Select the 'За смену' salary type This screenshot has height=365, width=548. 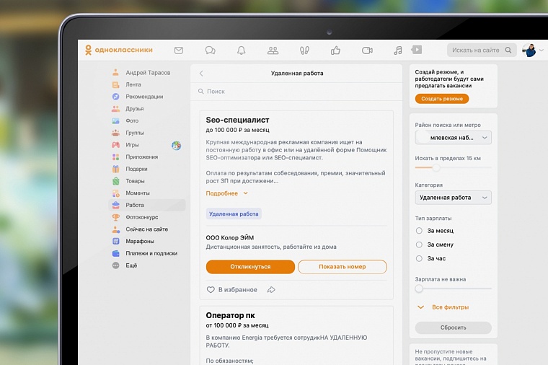tap(420, 245)
